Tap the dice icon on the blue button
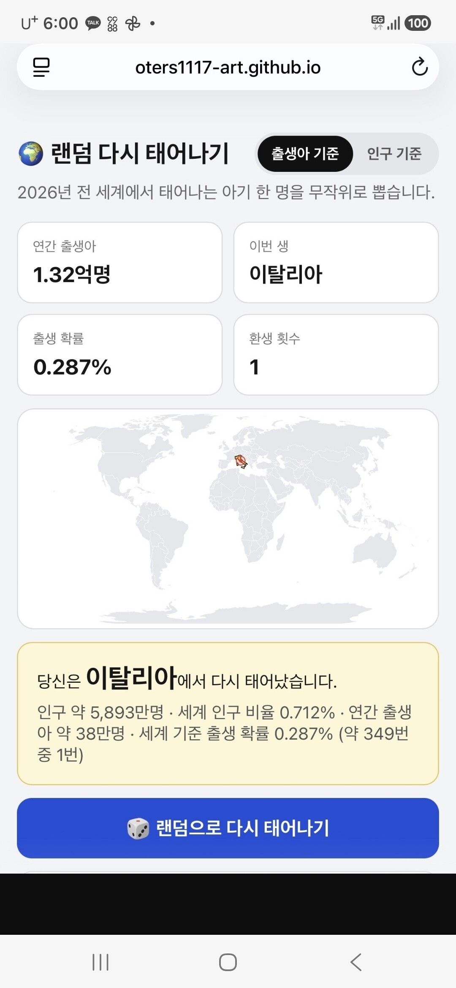This screenshot has height=988, width=456. (138, 828)
